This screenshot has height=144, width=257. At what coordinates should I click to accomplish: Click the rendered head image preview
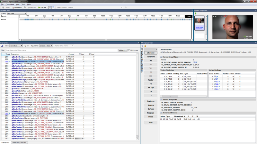point(232,27)
